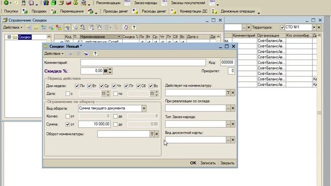Screen dimensions: 331x186
Task: Open the Приходы денег toolbar item
Action: 115,11
